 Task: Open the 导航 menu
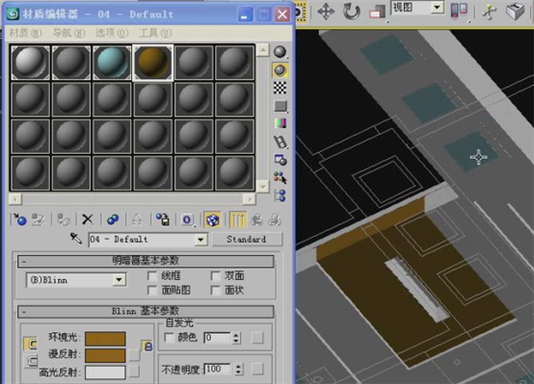(68, 33)
